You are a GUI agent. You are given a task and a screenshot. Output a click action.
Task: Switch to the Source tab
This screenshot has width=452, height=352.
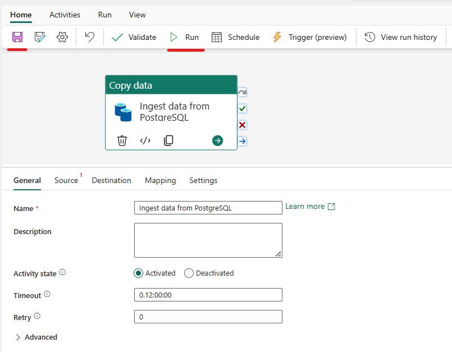coord(66,180)
